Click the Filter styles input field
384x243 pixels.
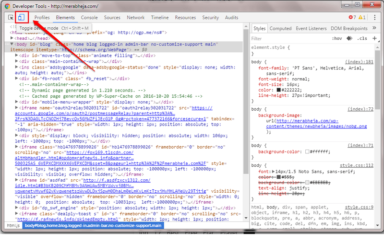click(289, 39)
